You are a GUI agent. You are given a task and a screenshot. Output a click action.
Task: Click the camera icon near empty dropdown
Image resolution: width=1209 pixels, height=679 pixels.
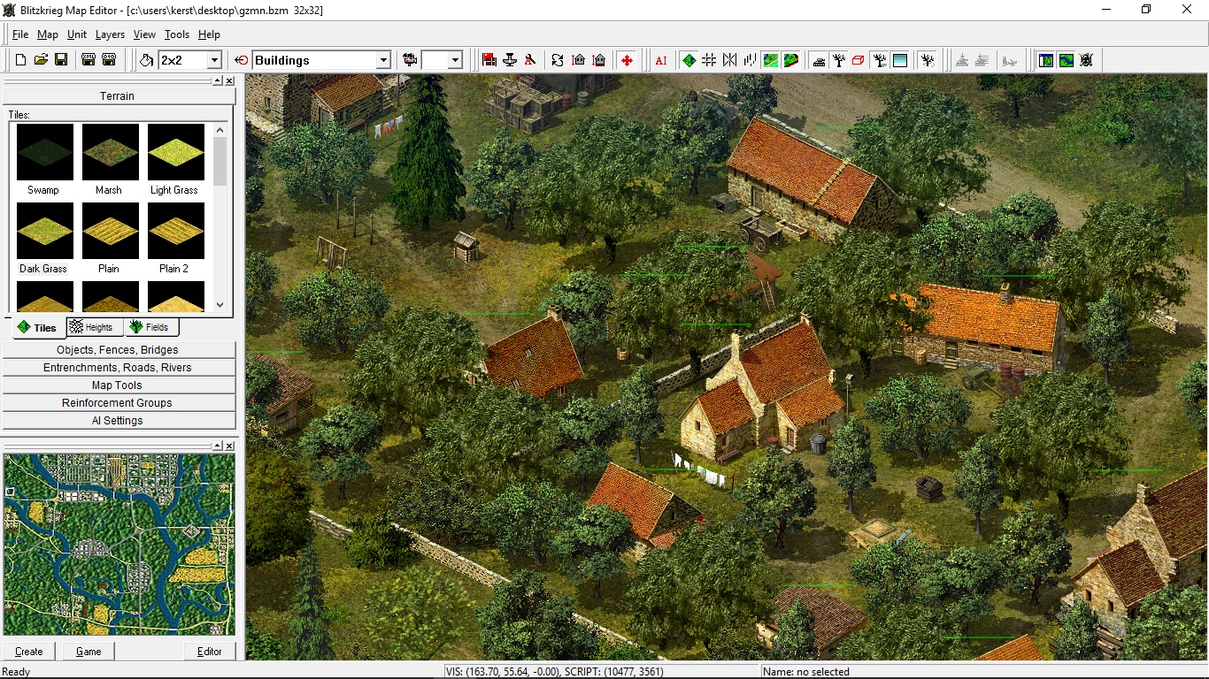[x=410, y=60]
